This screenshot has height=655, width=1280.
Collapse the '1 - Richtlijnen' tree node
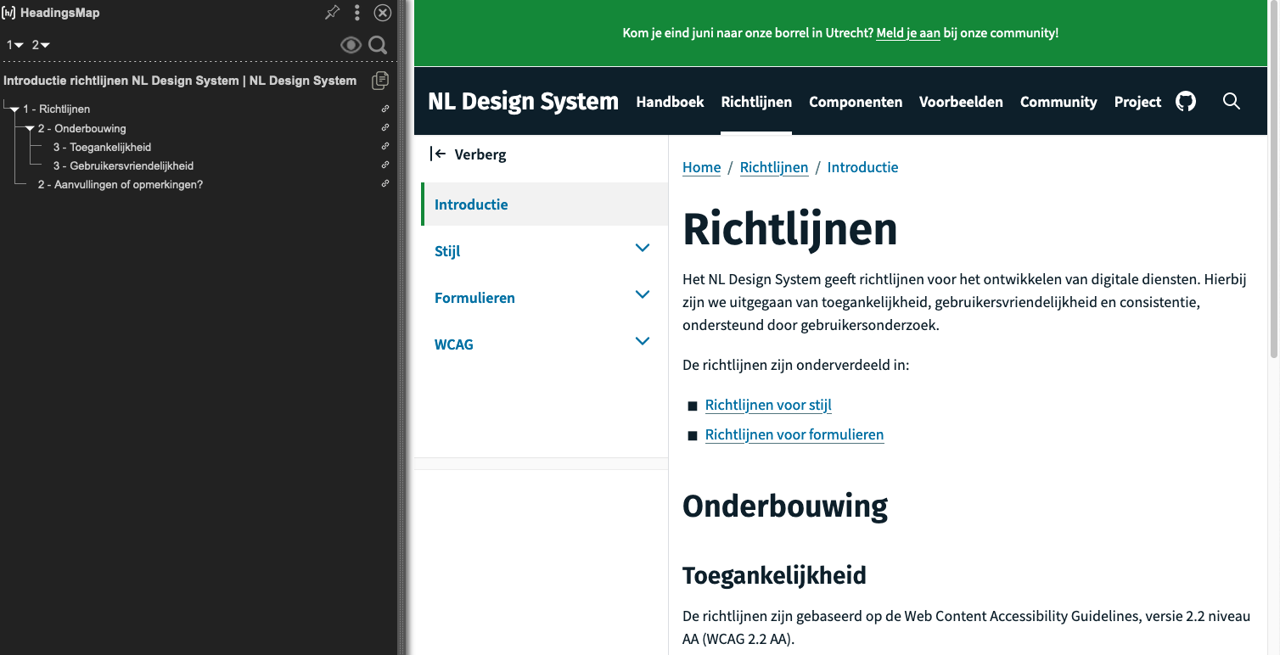(x=14, y=109)
